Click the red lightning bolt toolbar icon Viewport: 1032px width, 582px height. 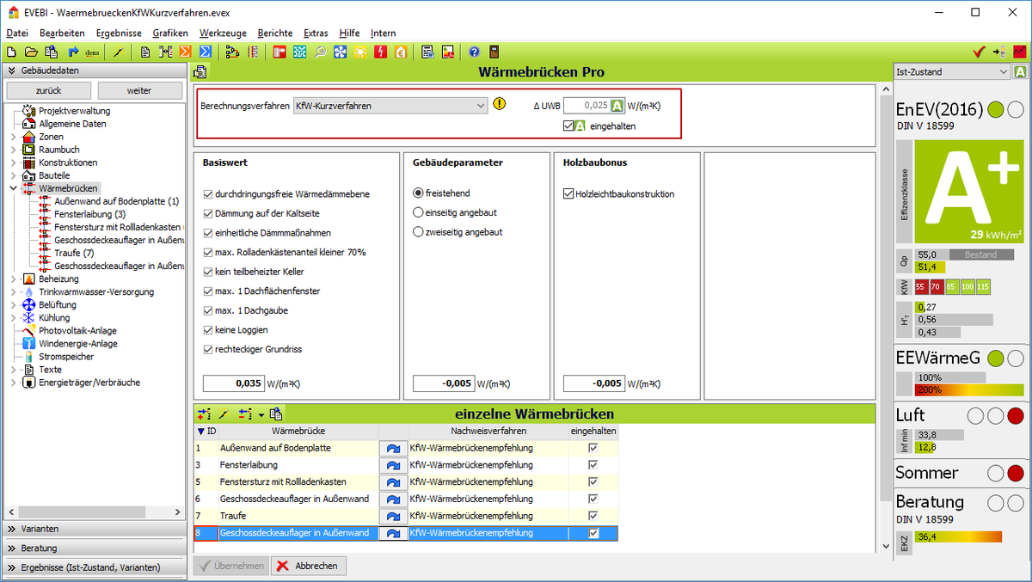(380, 52)
